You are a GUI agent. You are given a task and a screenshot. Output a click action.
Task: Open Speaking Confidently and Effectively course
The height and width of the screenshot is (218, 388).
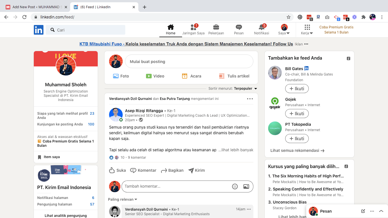click(x=308, y=189)
